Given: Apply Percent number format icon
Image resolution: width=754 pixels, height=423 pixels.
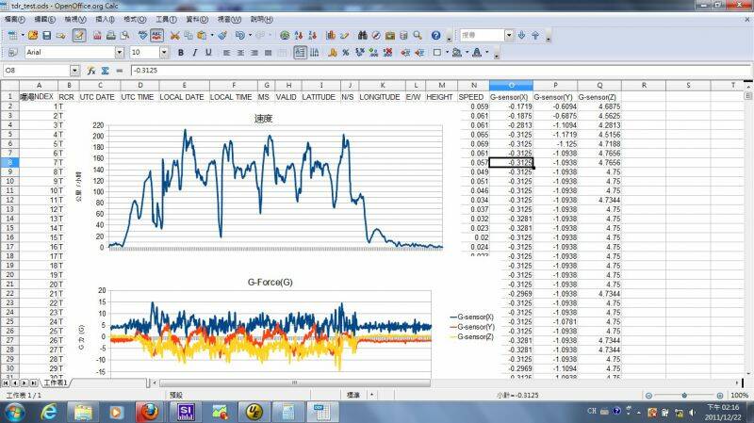Looking at the screenshot, I should click(x=346, y=53).
